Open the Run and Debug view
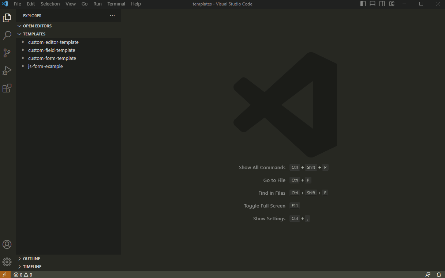Viewport: 445px width, 278px height. (7, 70)
